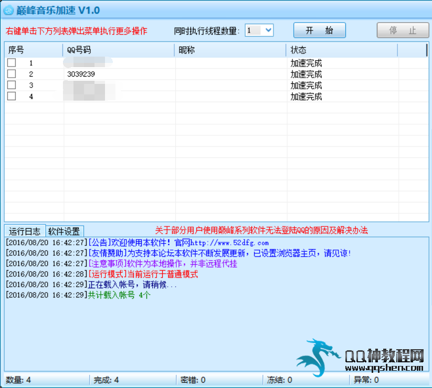Click the [运行模式] log line
The image size is (432, 388).
102,274
